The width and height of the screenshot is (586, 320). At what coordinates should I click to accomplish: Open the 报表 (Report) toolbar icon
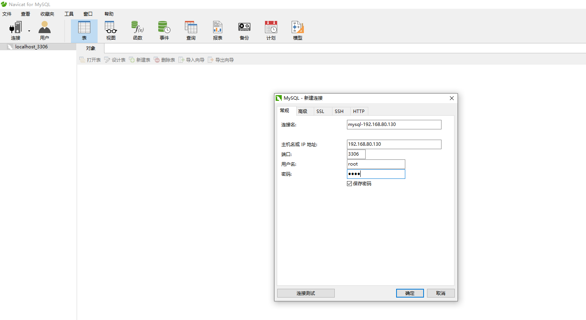click(x=218, y=31)
